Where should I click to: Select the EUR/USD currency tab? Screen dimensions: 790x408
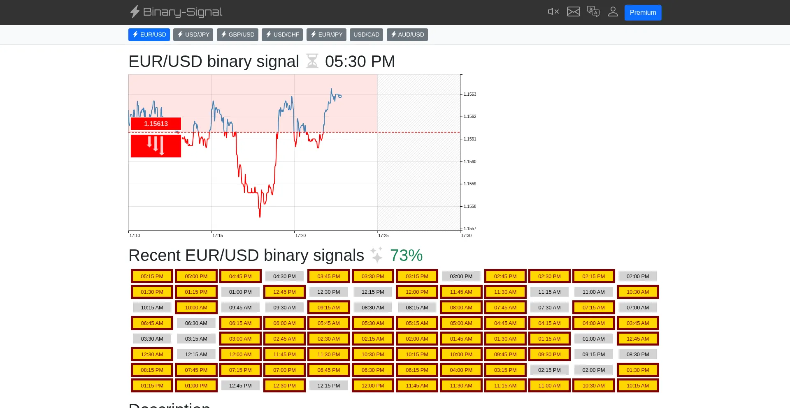(149, 35)
